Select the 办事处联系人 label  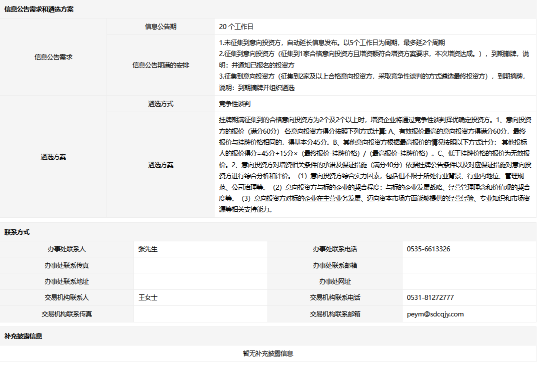66,249
